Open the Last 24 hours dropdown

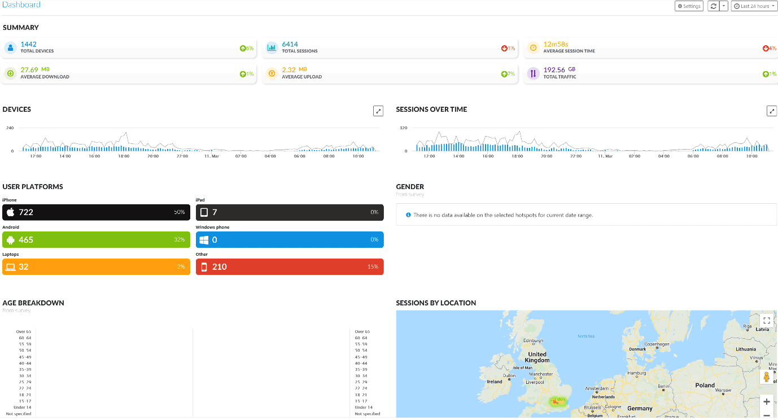click(x=754, y=6)
